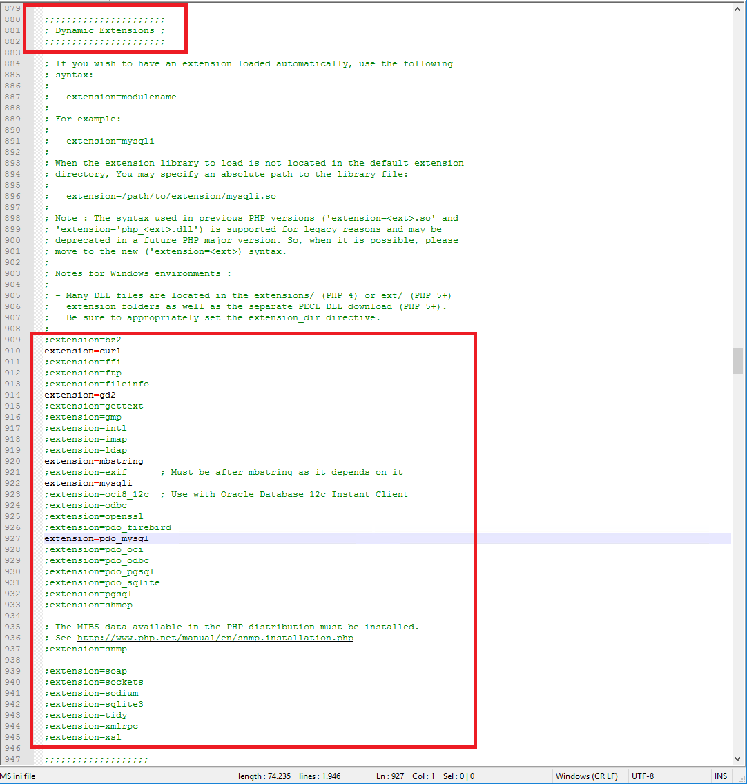Viewport: 747px width, 784px height.
Task: Click the line ';extension=gettext'
Action: (x=94, y=406)
